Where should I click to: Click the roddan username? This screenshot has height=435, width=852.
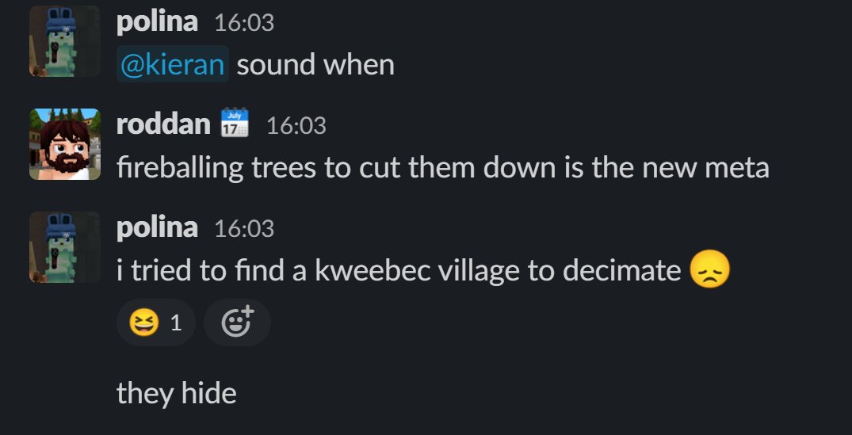[163, 124]
